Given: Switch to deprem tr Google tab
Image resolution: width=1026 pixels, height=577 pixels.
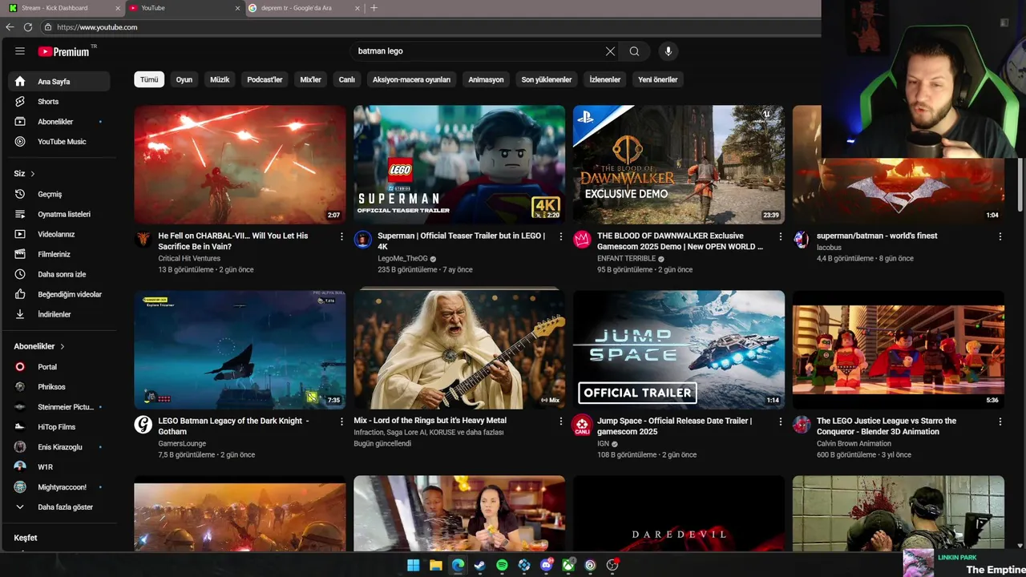Looking at the screenshot, I should pyautogui.click(x=304, y=8).
